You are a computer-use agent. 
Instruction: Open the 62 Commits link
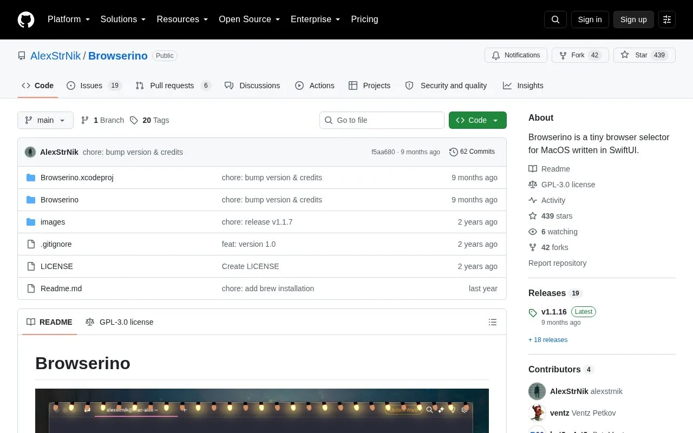(472, 152)
